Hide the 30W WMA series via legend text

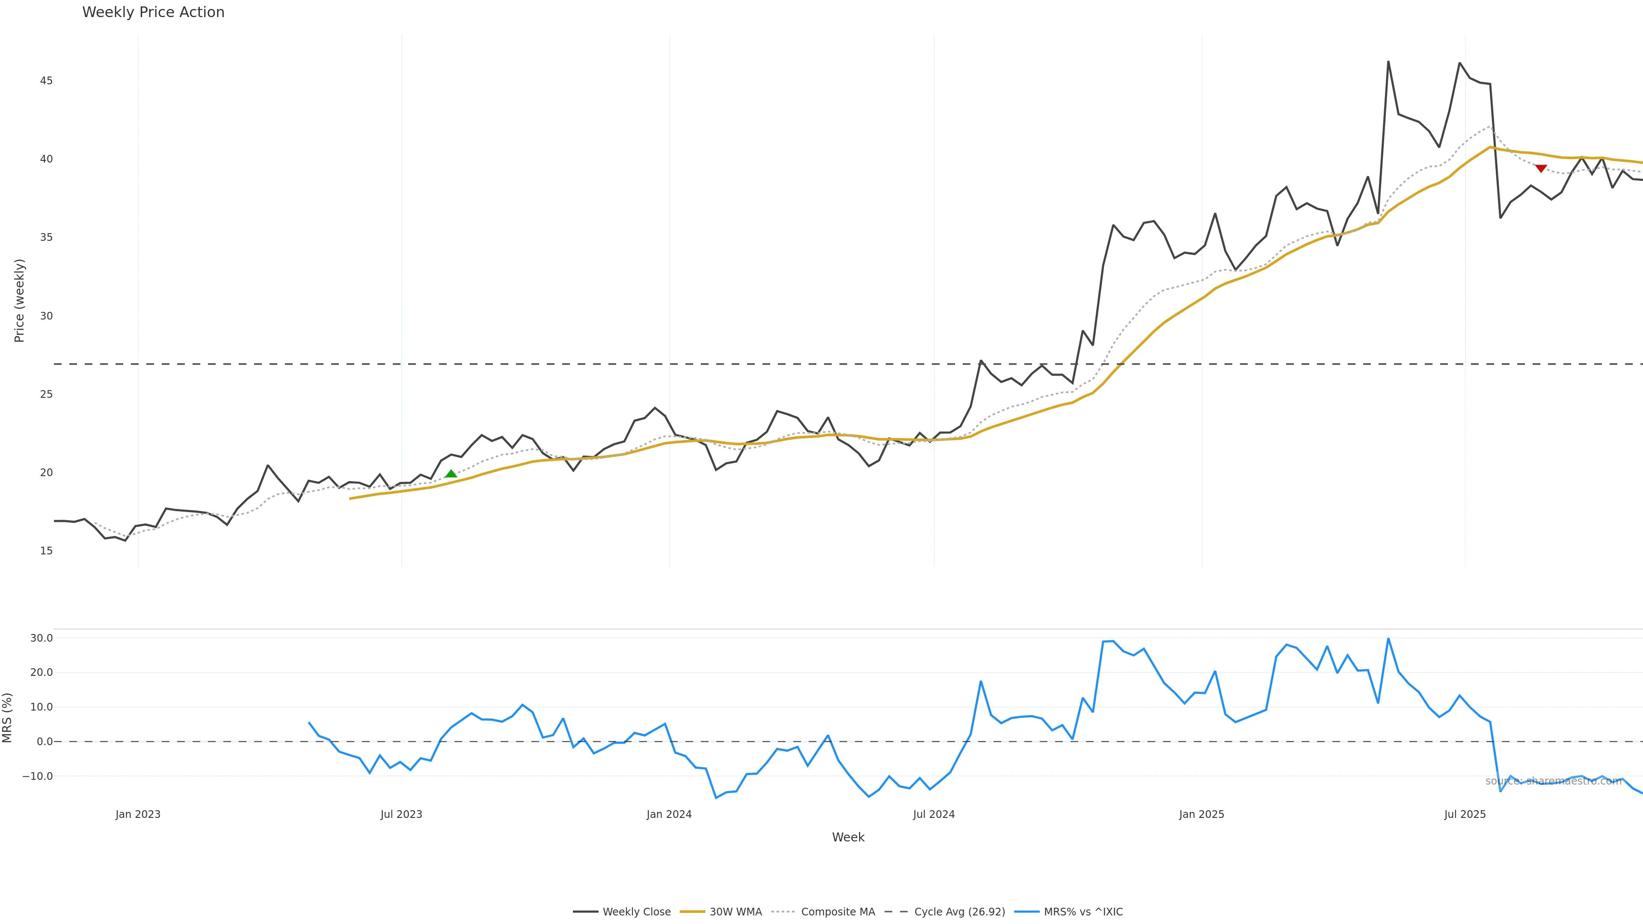pos(735,912)
